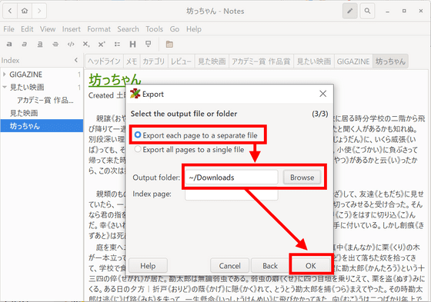Open search with the magnifier icon

click(367, 11)
